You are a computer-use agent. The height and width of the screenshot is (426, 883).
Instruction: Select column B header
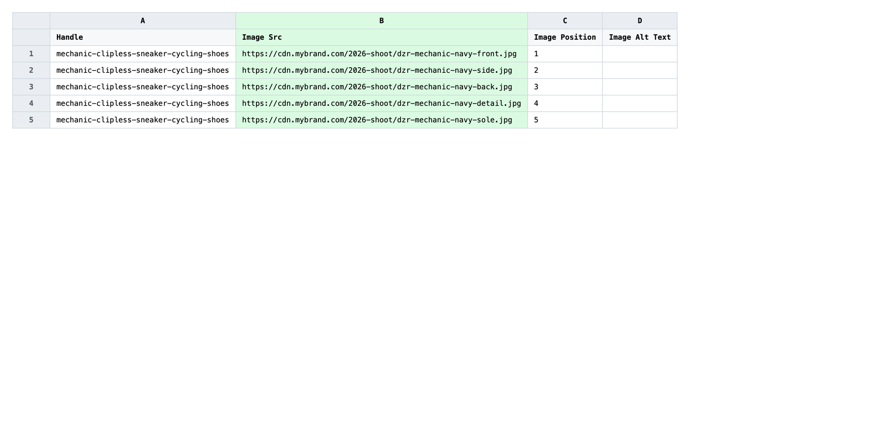381,21
